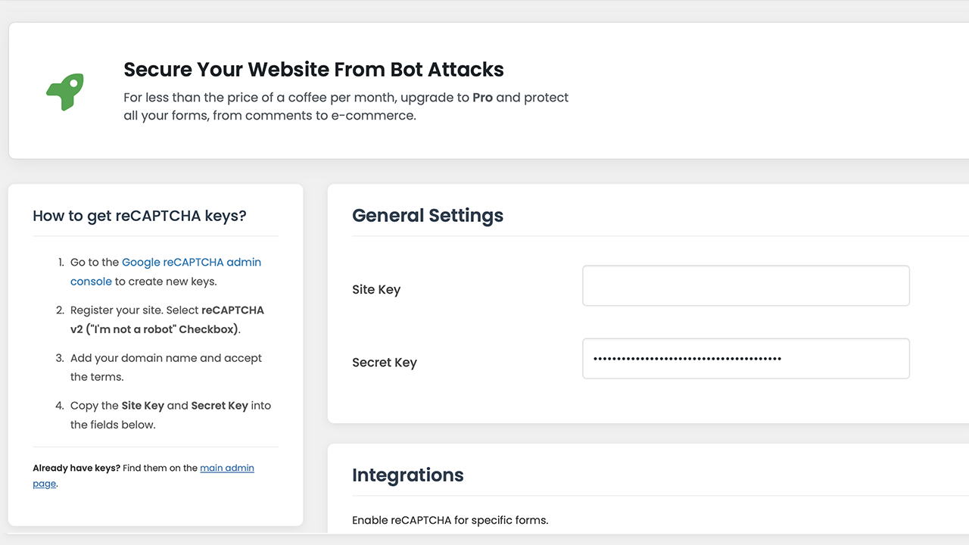Click the Integrations heading

tap(407, 475)
